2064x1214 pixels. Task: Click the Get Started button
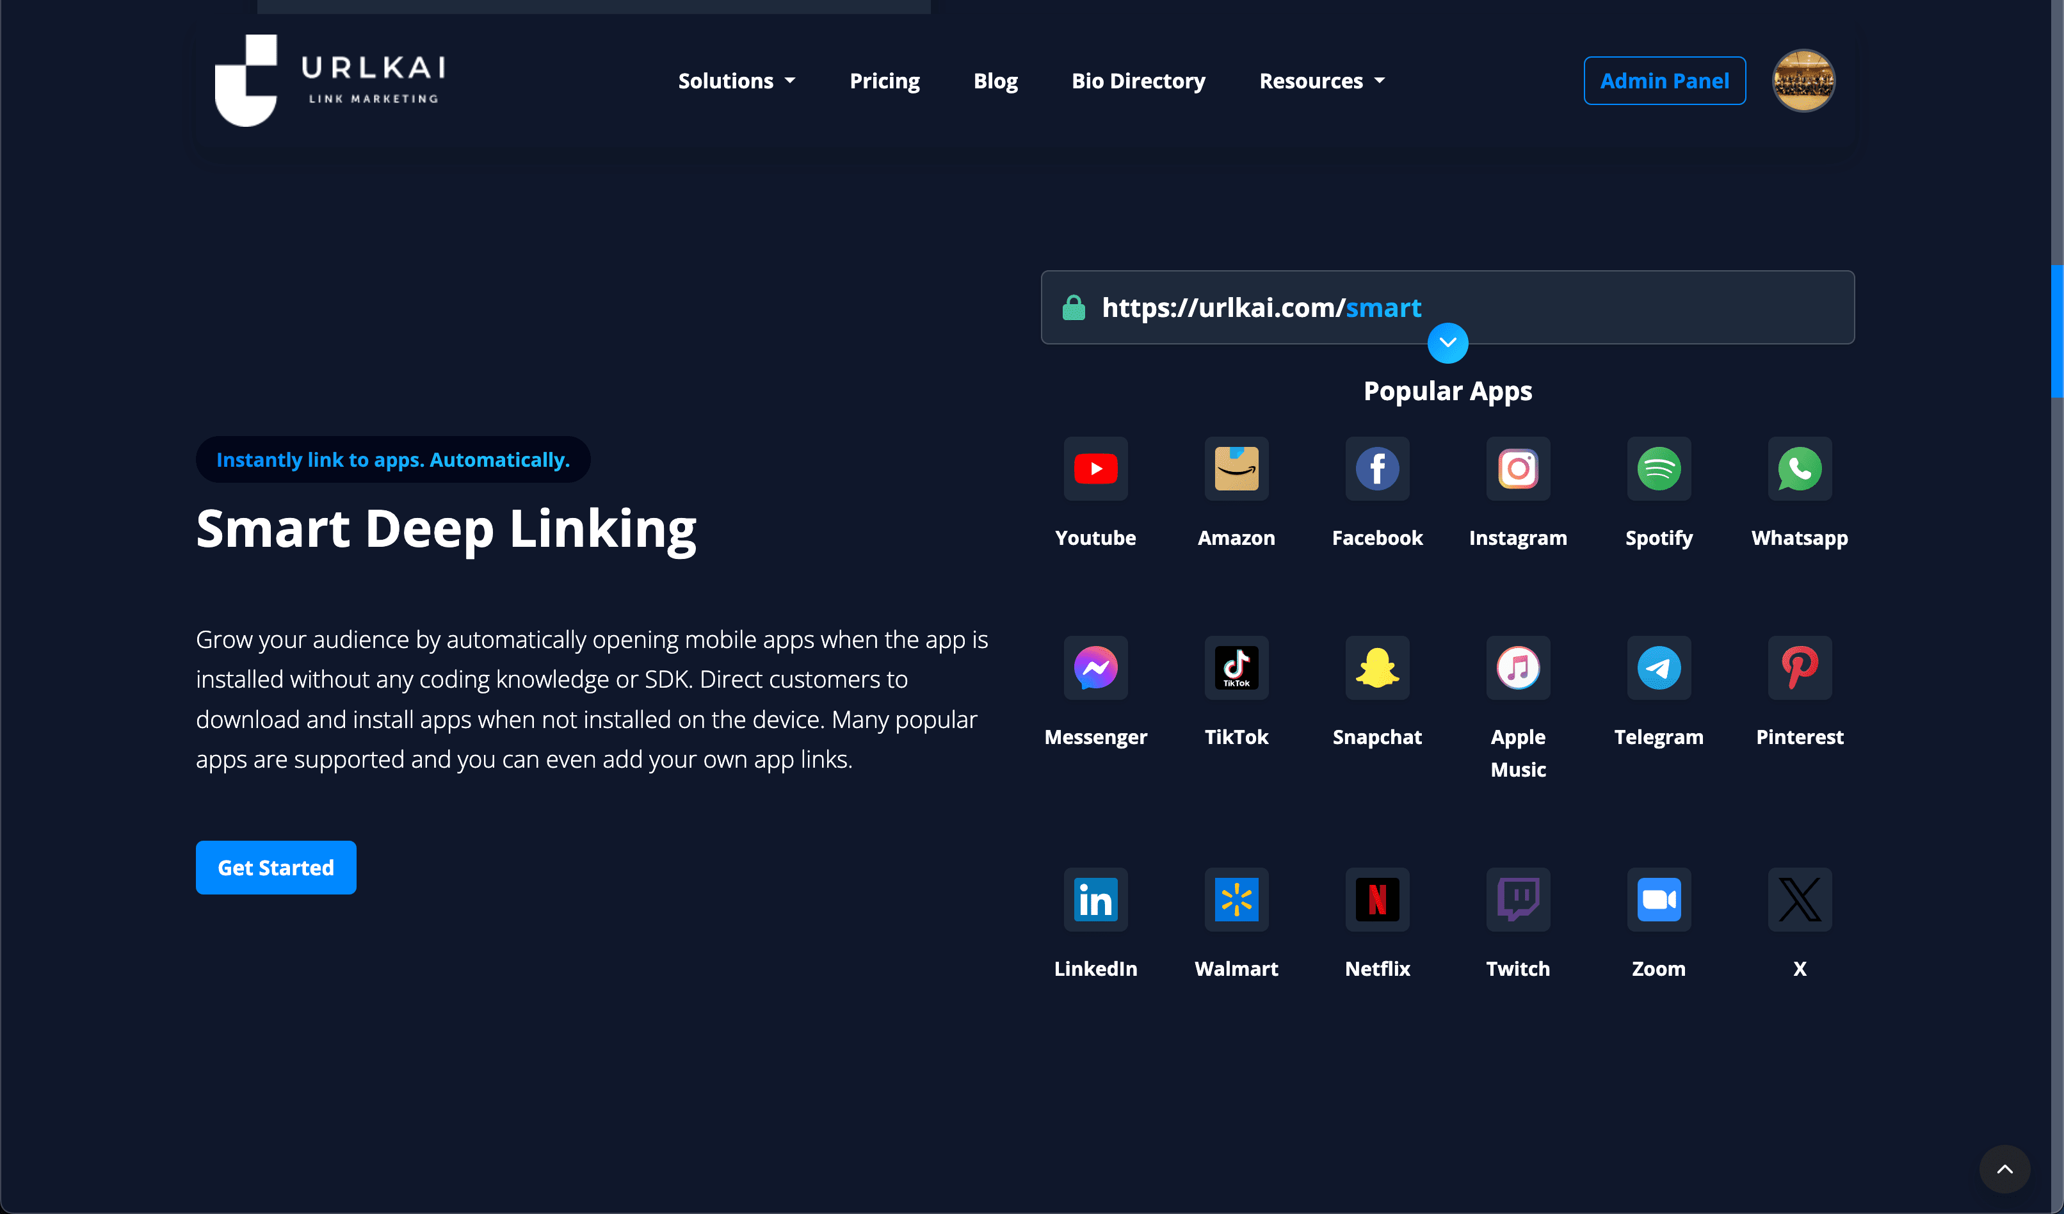(276, 867)
